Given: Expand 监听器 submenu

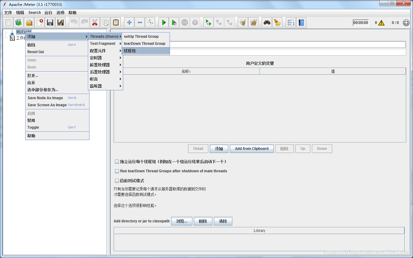Looking at the screenshot, I should click(x=105, y=86).
